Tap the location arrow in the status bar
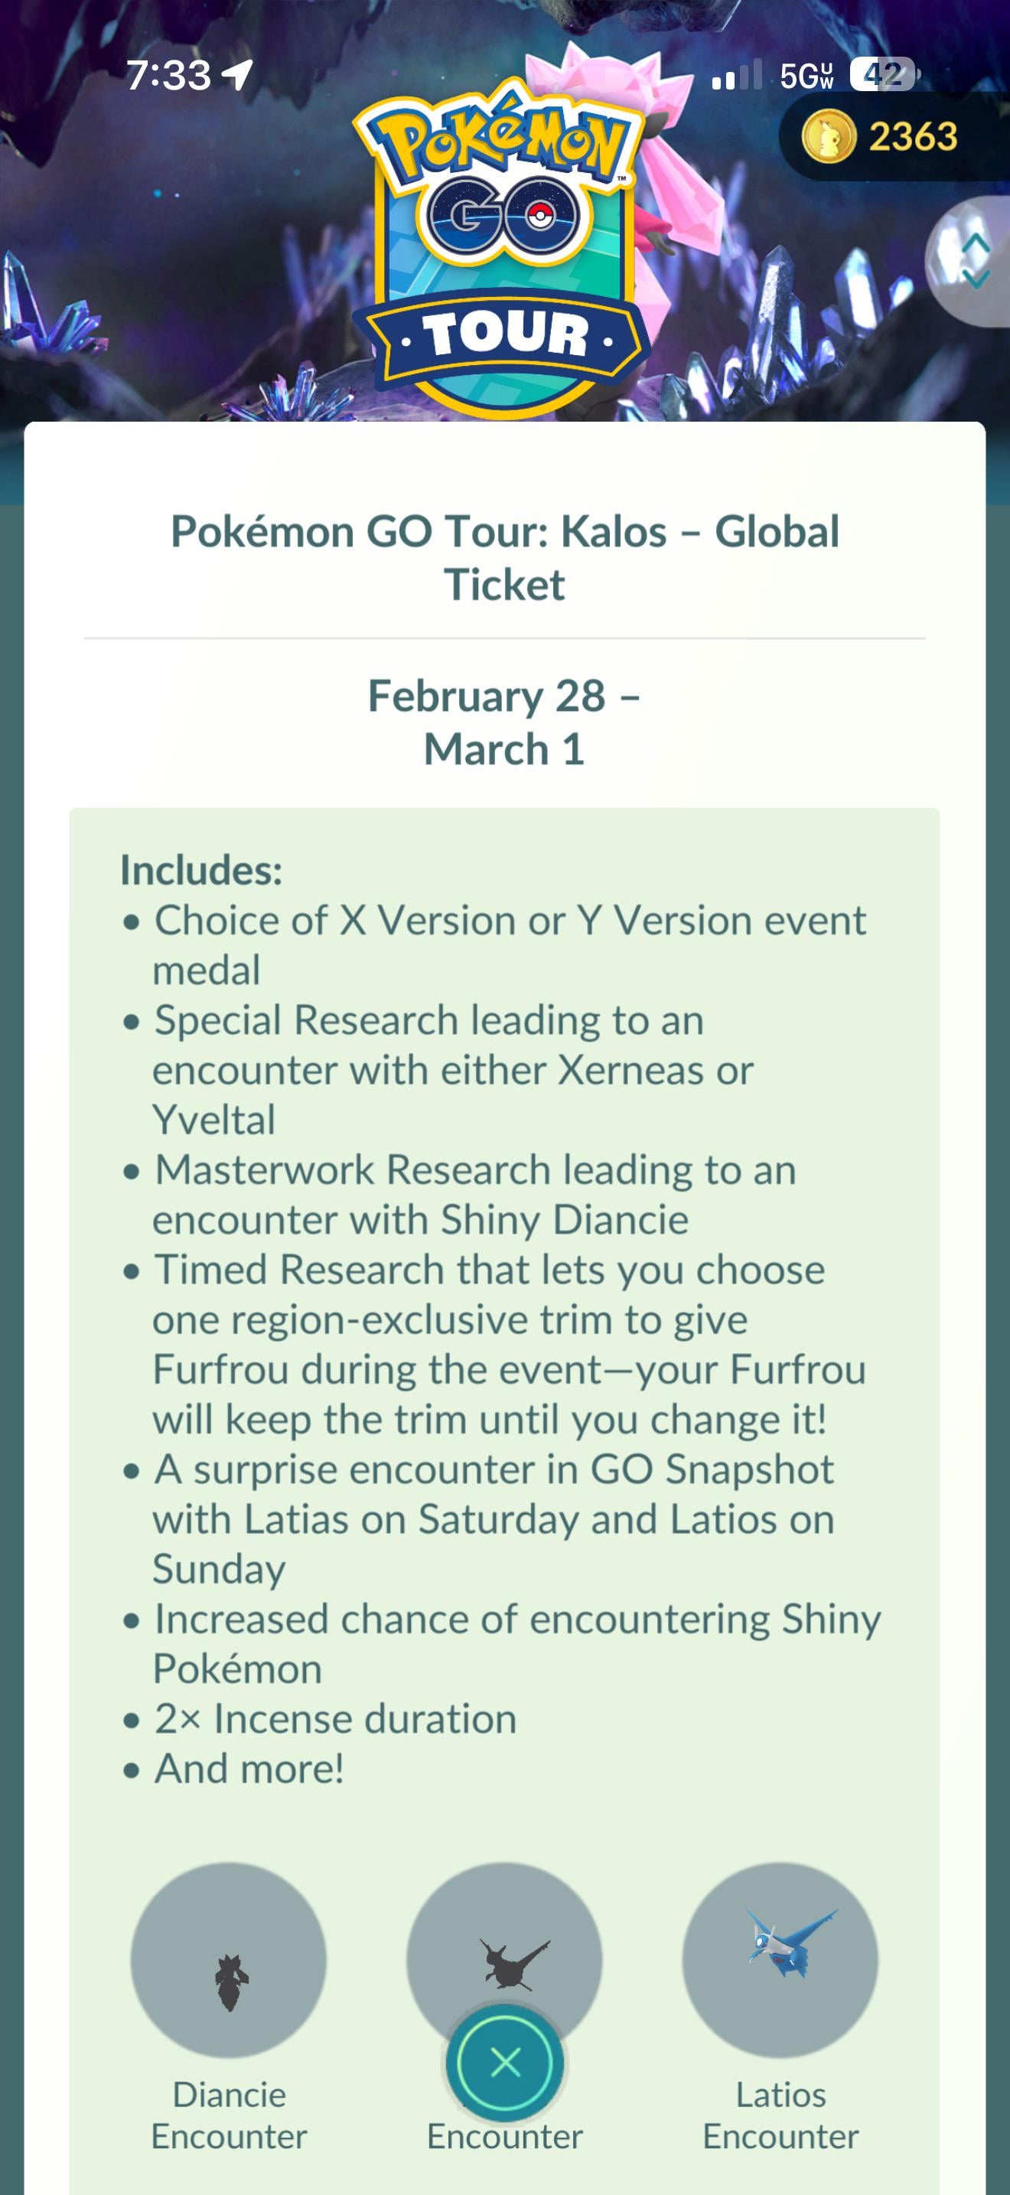 click(236, 75)
